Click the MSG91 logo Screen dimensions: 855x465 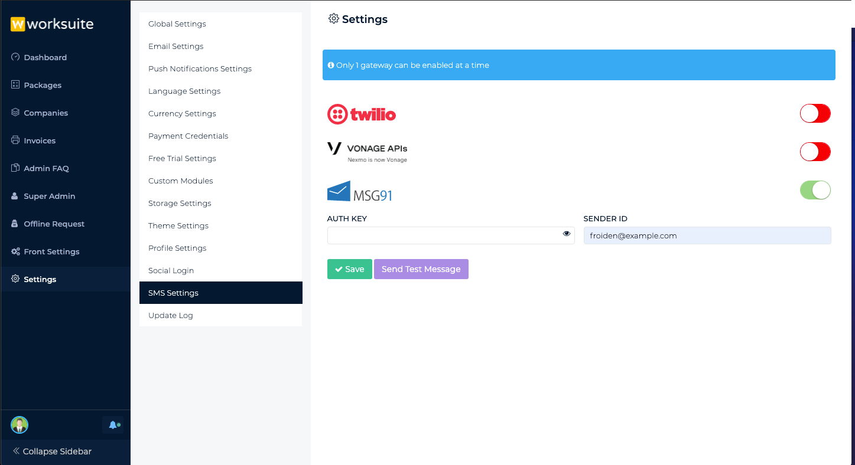point(360,192)
